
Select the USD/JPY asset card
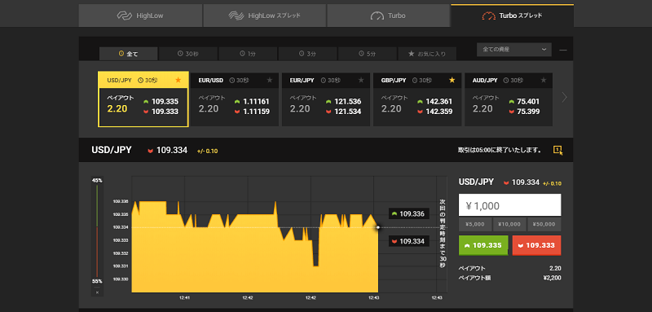tap(143, 99)
